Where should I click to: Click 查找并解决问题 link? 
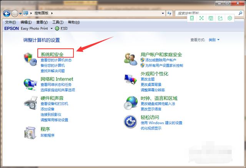pyautogui.click(x=53, y=71)
